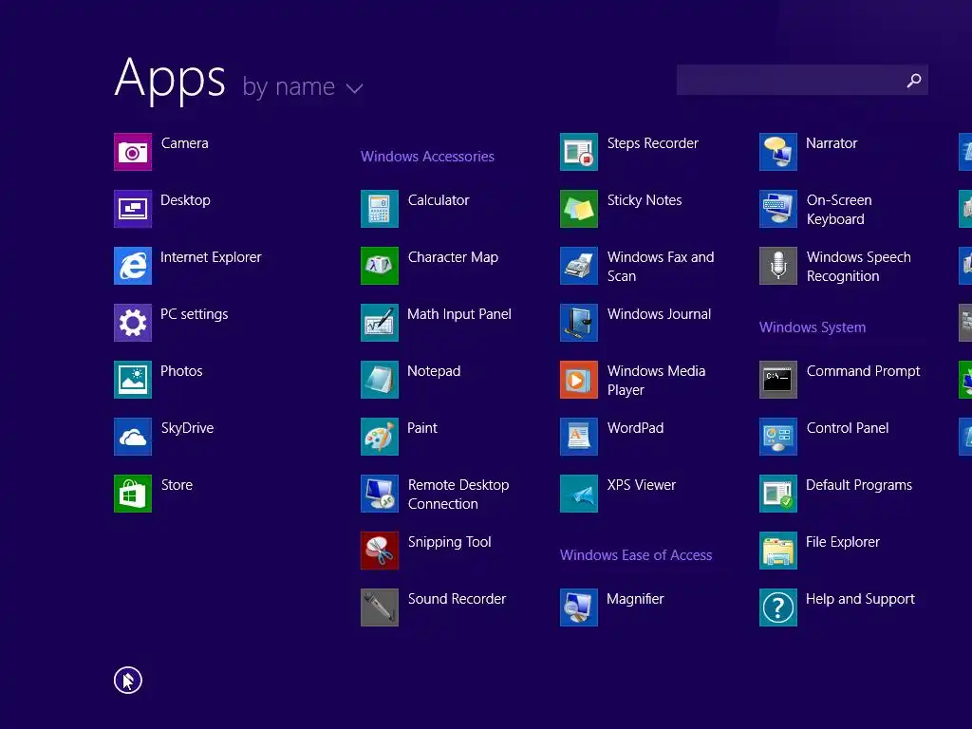The width and height of the screenshot is (972, 729).
Task: Open Windows Fax and Scan icon
Action: click(579, 266)
